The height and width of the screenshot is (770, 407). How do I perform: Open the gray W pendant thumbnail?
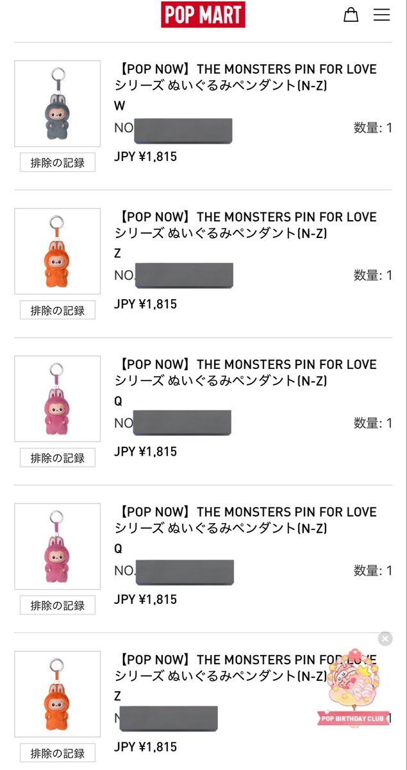pos(58,103)
